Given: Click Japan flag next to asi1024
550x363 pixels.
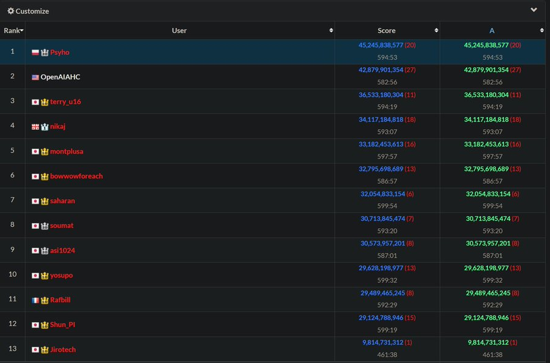Looking at the screenshot, I should pos(35,251).
